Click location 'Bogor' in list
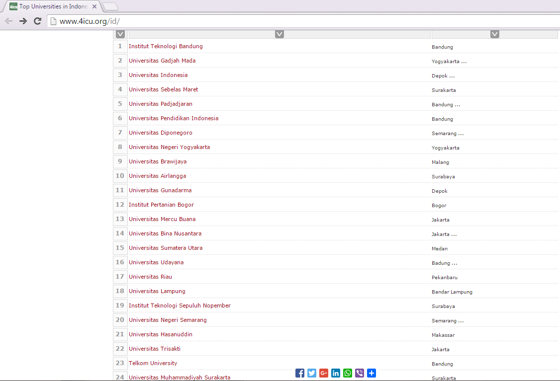Viewport: 560px width, 381px height. click(439, 206)
